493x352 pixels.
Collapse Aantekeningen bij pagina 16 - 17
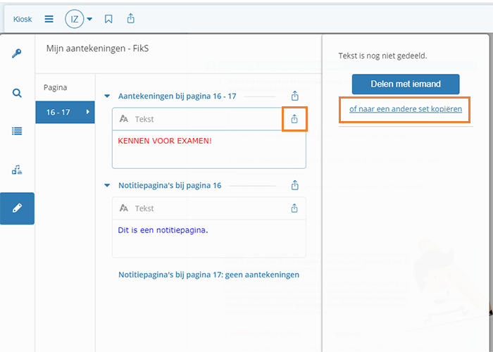(x=107, y=96)
